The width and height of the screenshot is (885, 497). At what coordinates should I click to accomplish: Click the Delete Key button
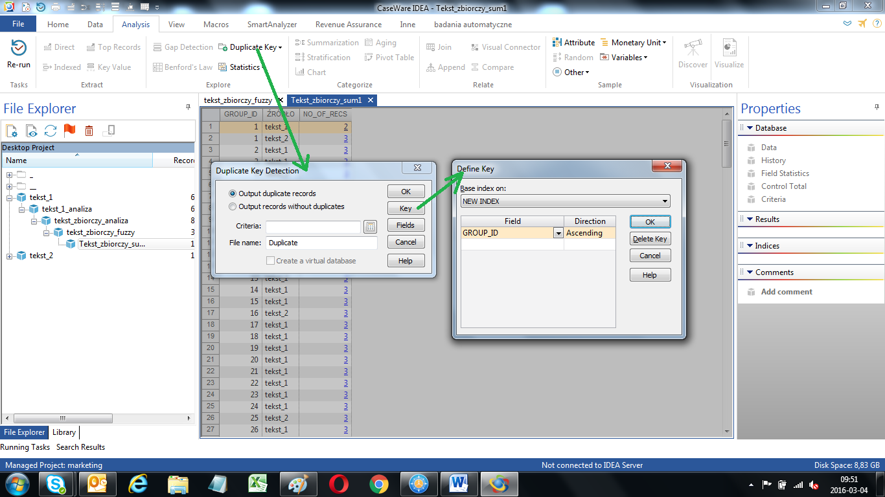[x=650, y=239]
